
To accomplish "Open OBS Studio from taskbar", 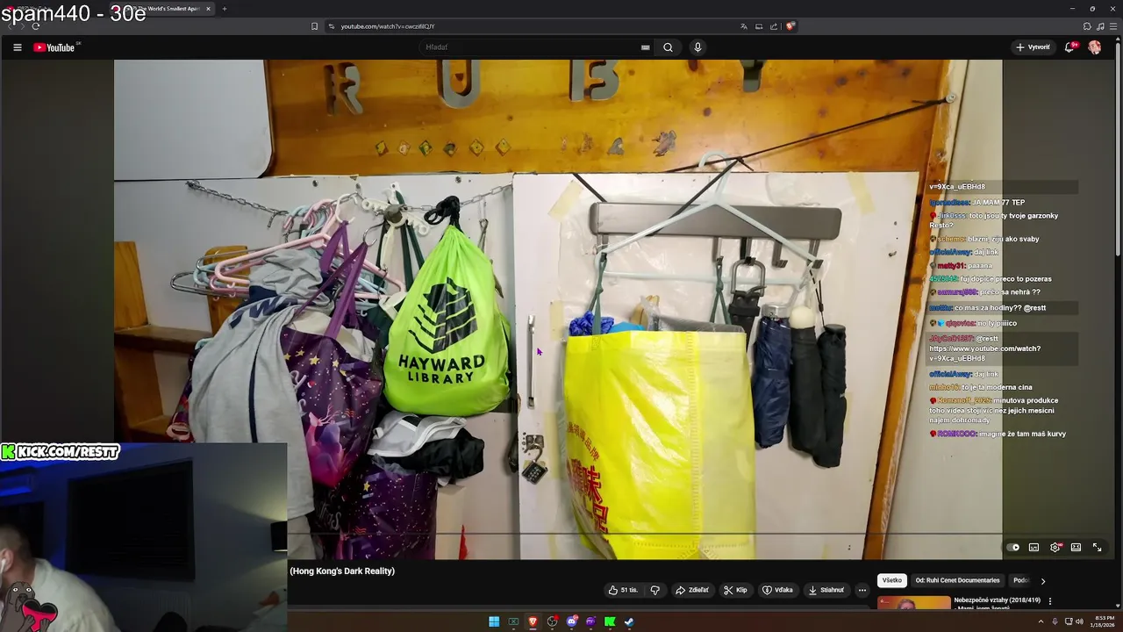I will click(x=552, y=621).
